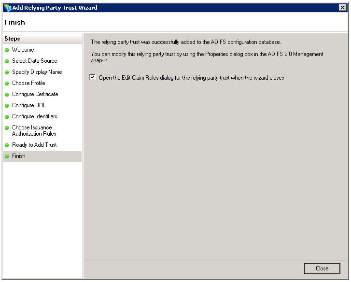Viewport: 351px width, 282px height.
Task: Click the green bullet next to Welcome
Action: point(7,50)
